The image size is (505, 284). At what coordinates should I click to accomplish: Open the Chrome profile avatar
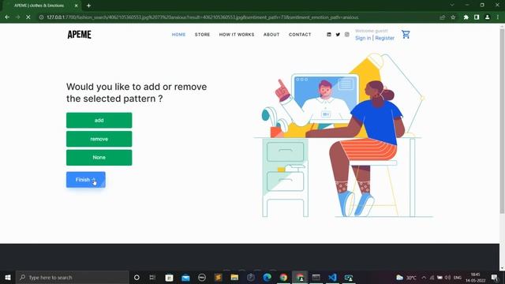pos(488,17)
